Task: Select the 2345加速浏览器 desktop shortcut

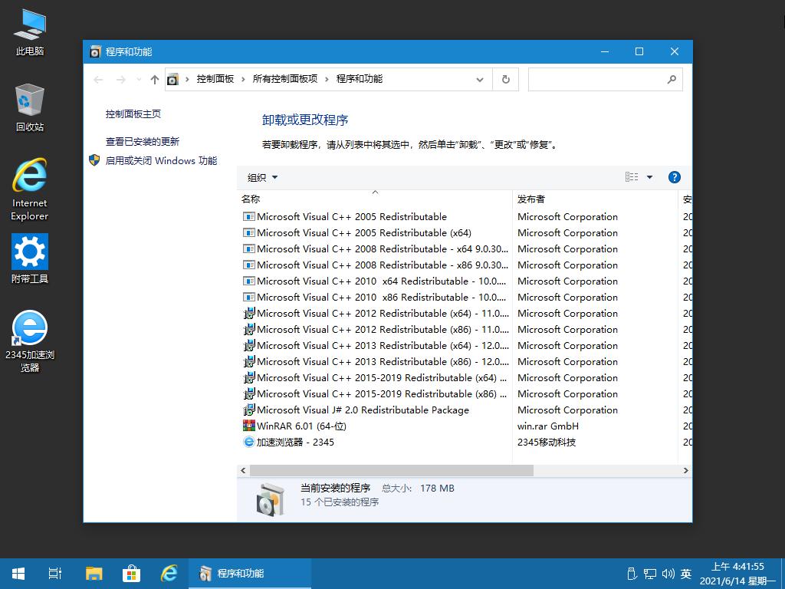Action: [x=30, y=341]
